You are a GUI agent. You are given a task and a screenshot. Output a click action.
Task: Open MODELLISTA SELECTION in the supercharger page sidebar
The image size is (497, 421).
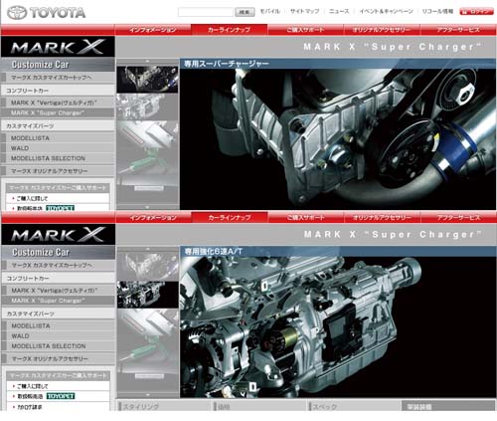tap(58, 158)
